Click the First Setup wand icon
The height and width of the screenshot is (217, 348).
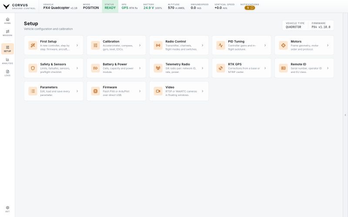(x=33, y=46)
